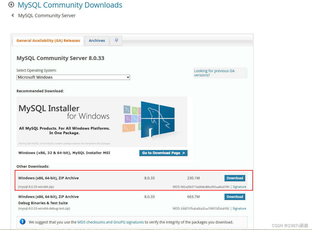Click the download arrow icon beside page title
312x230 pixels.
coord(11,5)
